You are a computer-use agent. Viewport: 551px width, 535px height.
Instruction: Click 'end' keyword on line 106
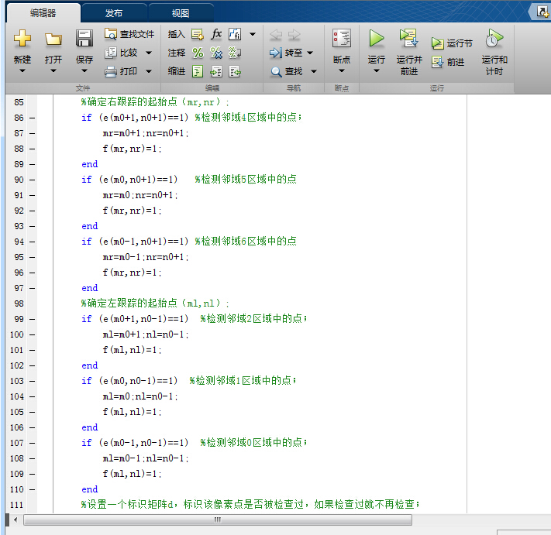point(90,427)
